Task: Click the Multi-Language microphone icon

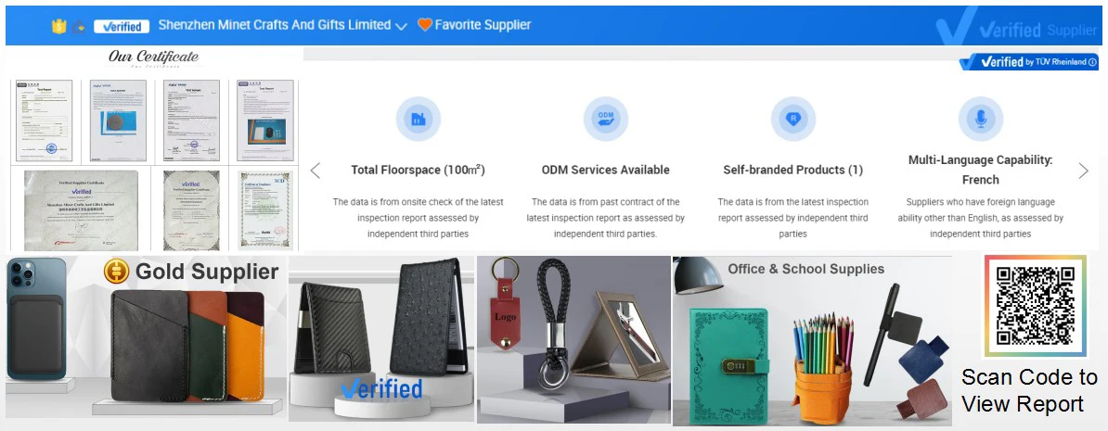Action: point(980,119)
